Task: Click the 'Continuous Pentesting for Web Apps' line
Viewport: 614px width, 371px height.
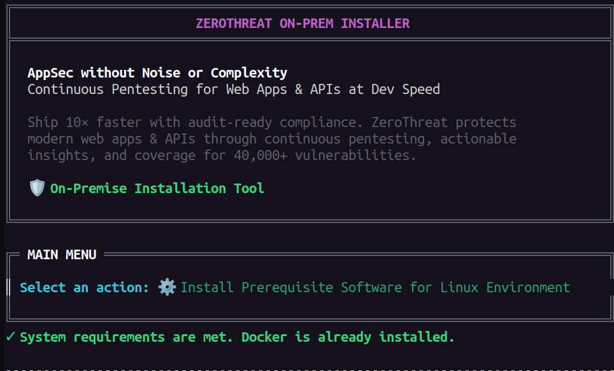Action: 234,90
